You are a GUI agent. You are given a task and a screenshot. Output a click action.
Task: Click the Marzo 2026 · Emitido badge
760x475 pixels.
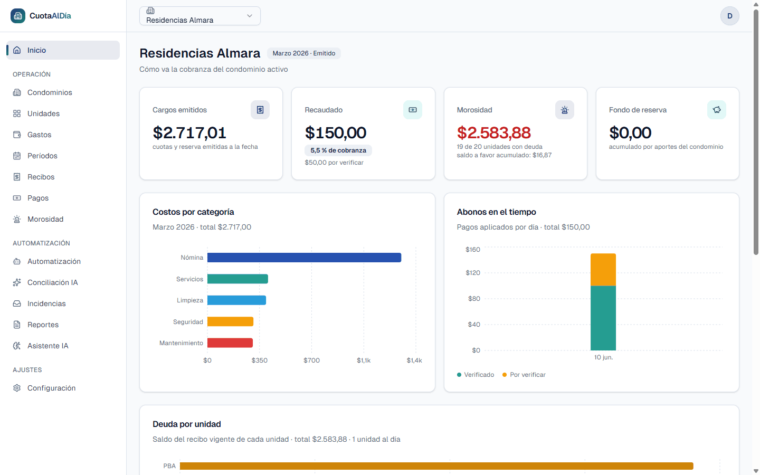304,53
